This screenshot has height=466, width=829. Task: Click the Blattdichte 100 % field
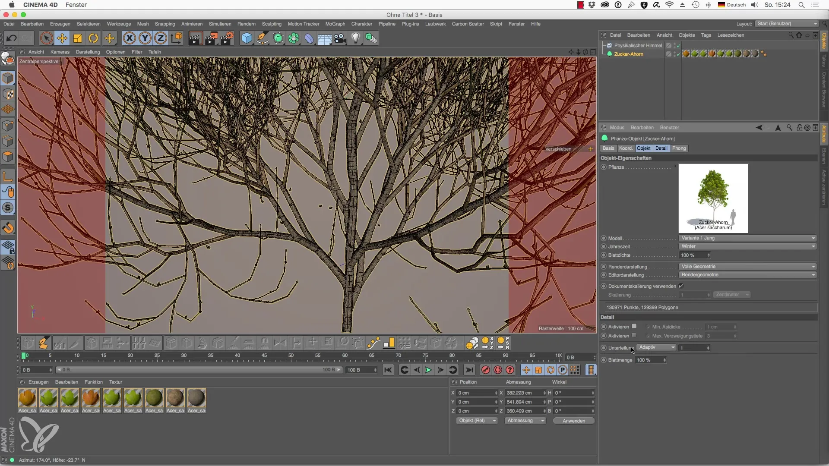coord(695,255)
